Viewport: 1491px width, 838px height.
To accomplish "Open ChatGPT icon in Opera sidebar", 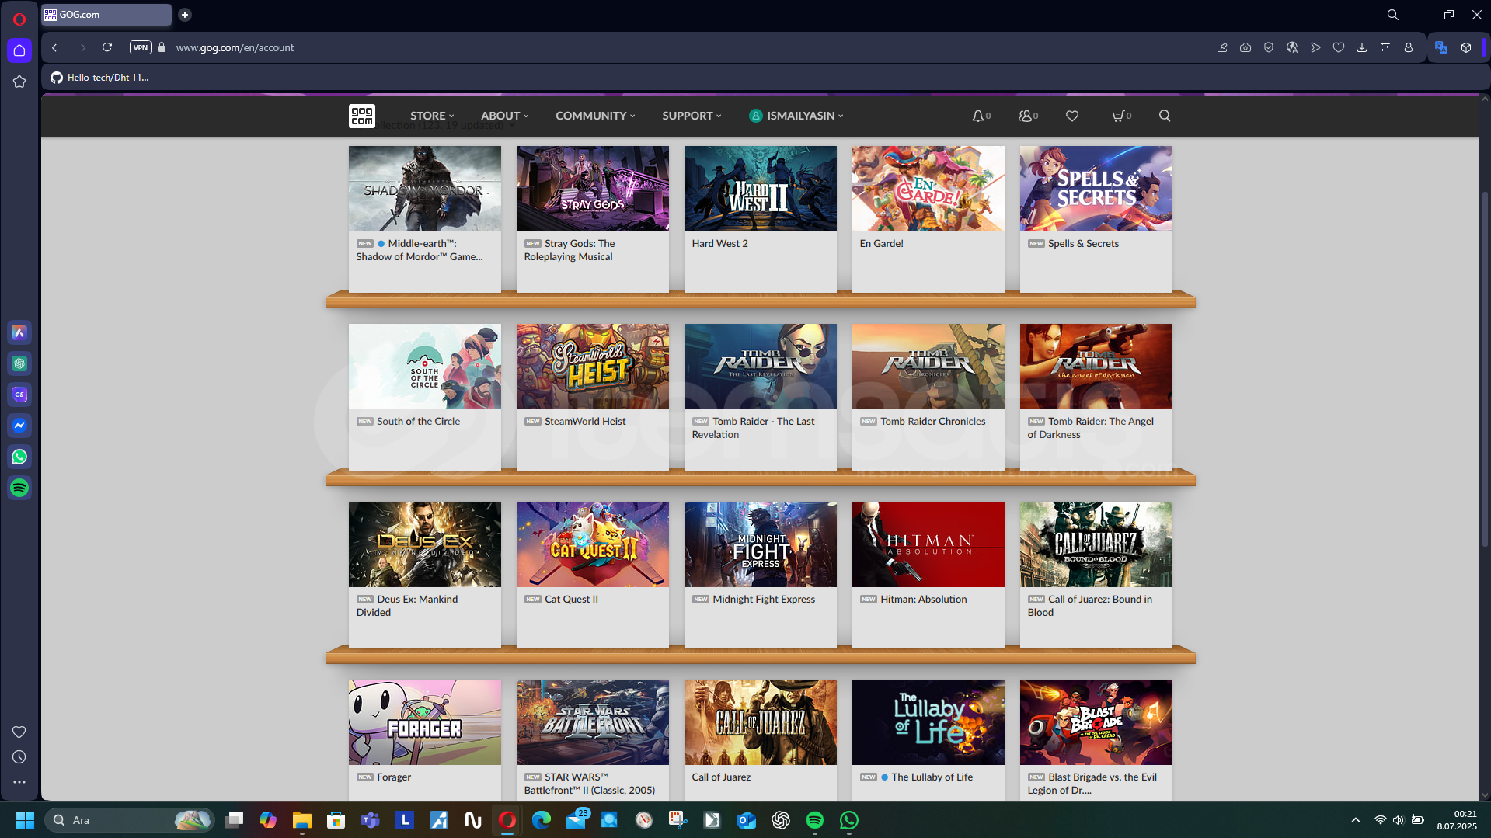I will coord(19,363).
